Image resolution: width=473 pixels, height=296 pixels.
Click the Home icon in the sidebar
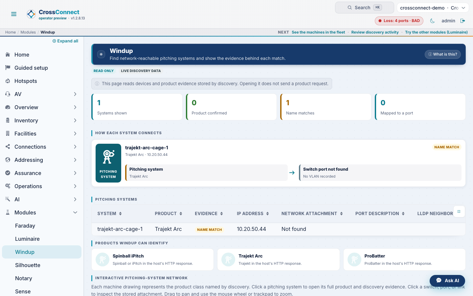tap(8, 55)
